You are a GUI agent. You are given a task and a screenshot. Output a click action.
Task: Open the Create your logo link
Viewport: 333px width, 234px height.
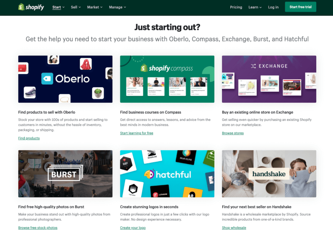(x=133, y=228)
